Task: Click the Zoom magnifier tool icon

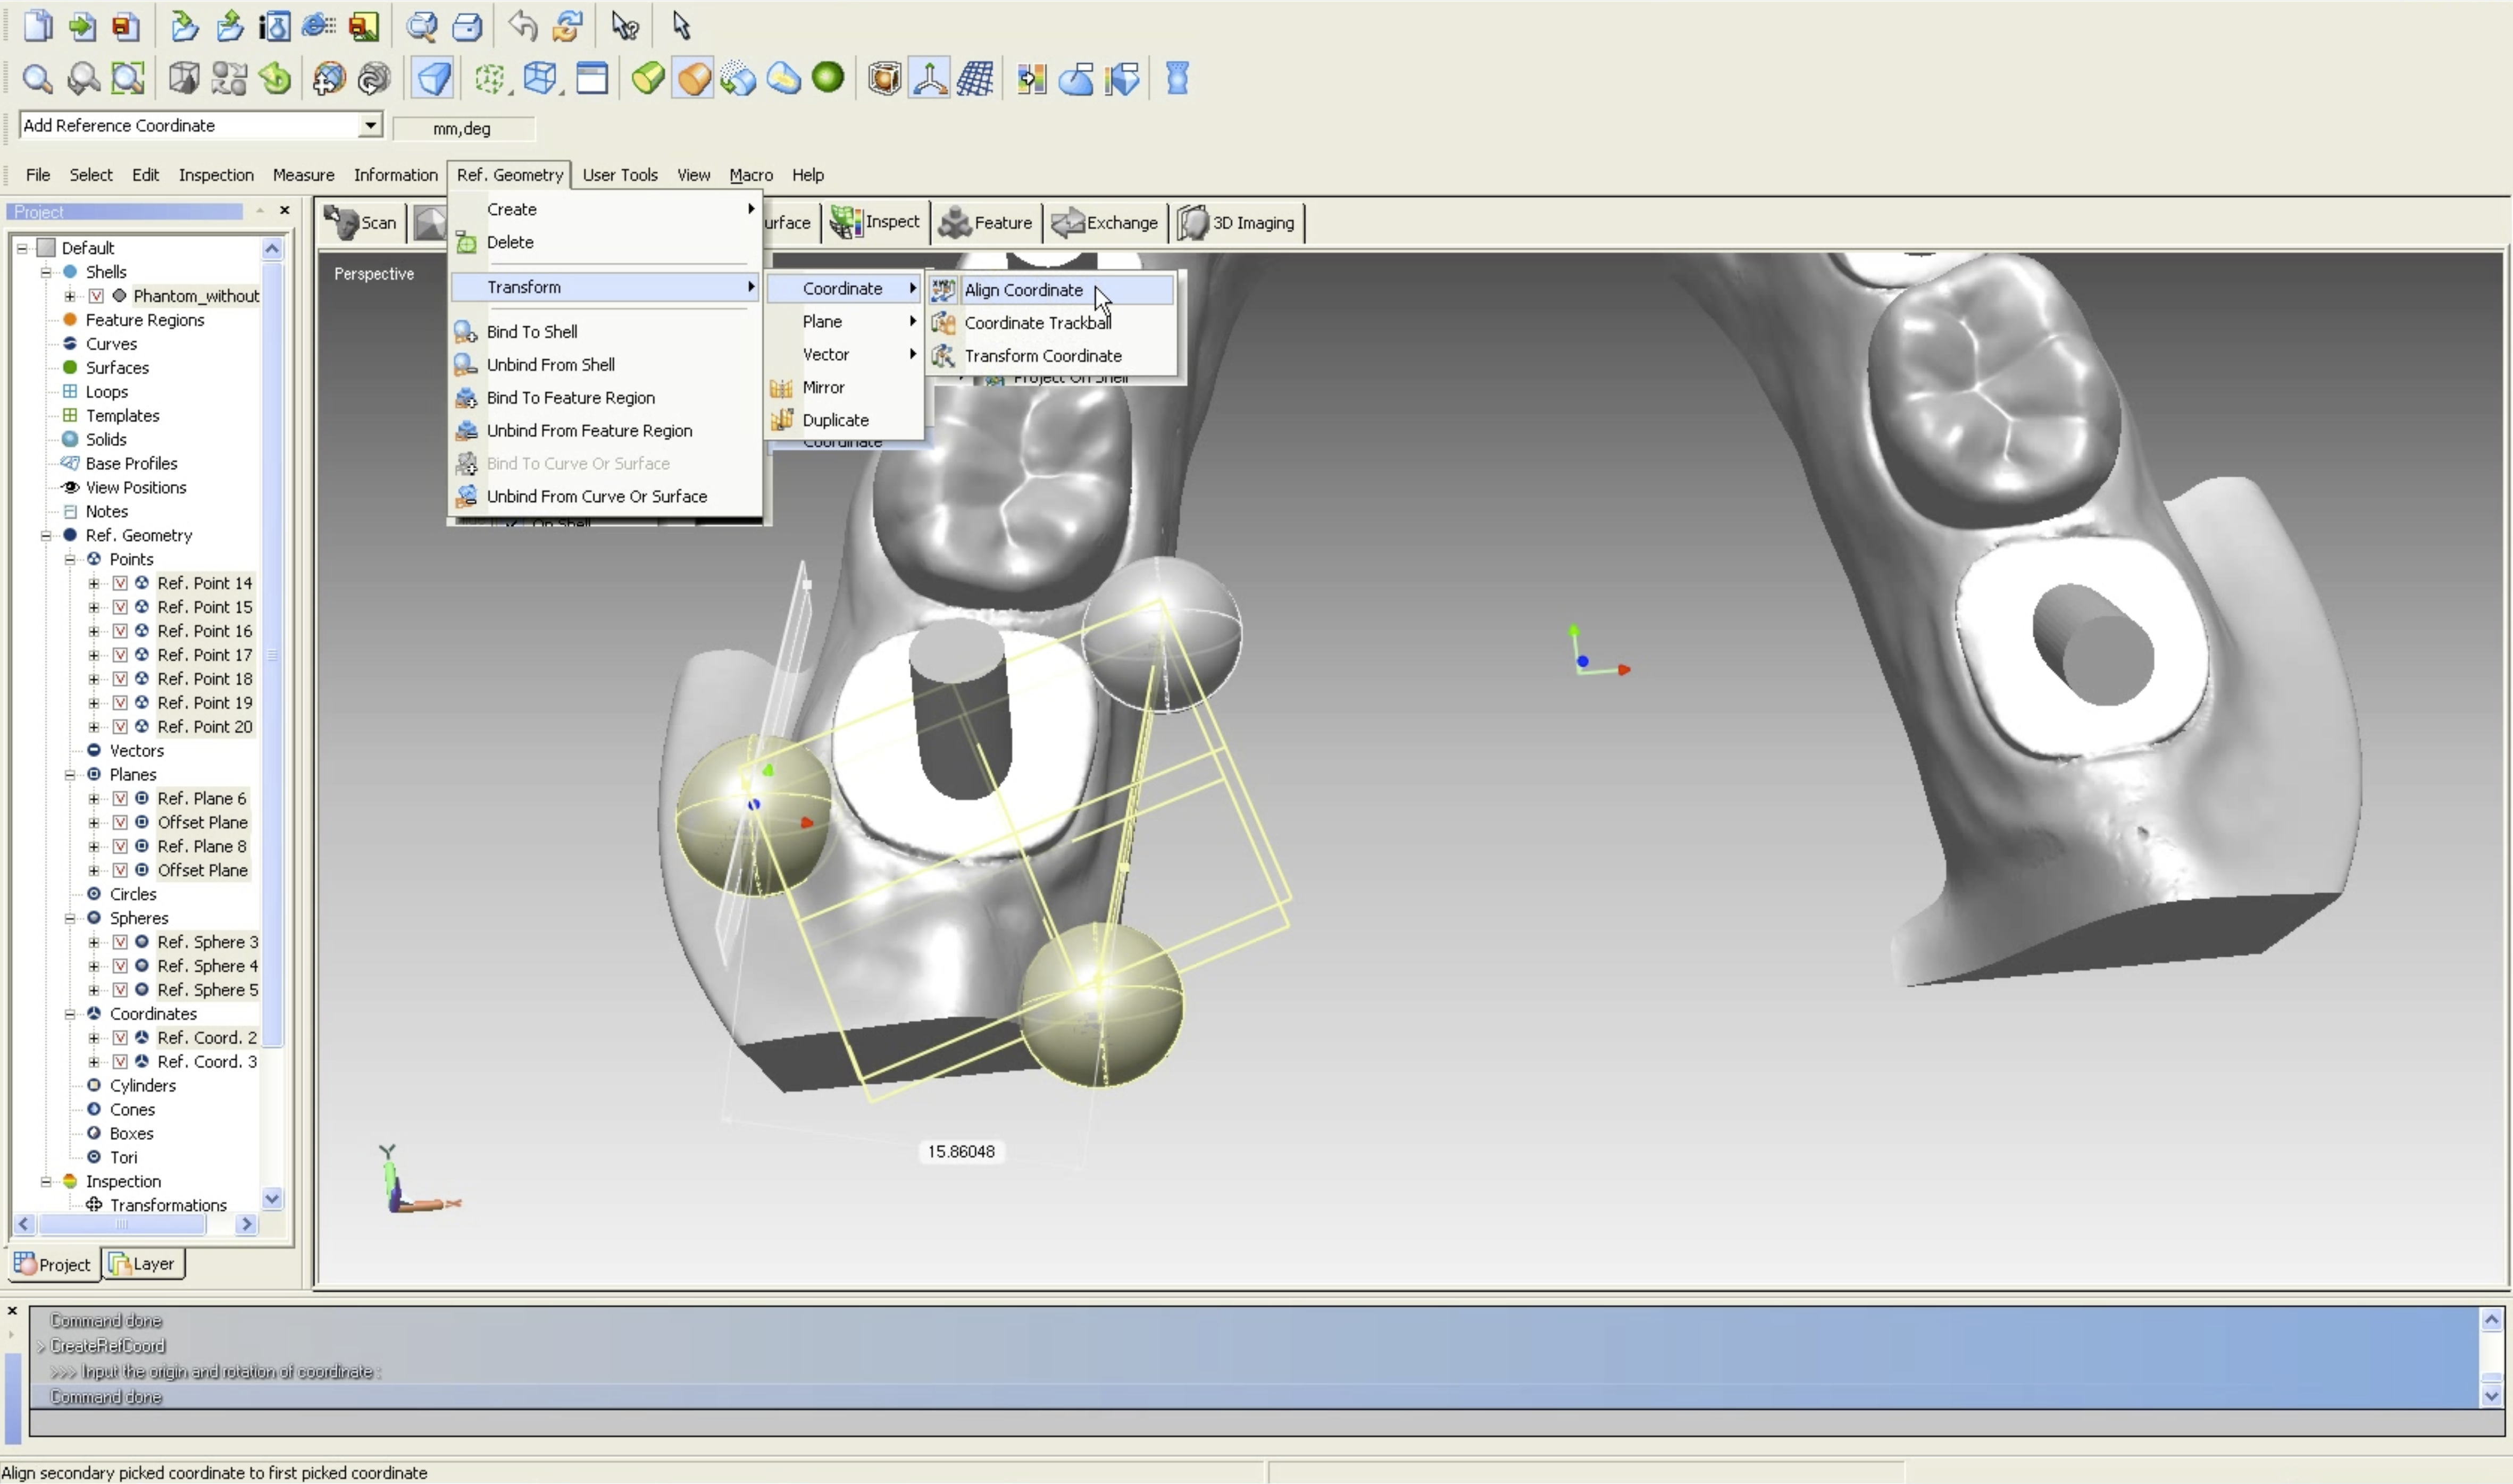Action: click(37, 79)
